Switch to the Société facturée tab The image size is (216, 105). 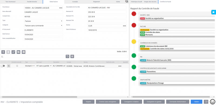coord(32,2)
